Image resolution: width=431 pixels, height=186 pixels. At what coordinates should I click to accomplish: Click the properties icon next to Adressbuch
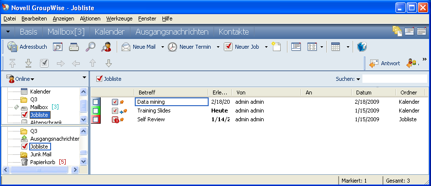click(58, 47)
